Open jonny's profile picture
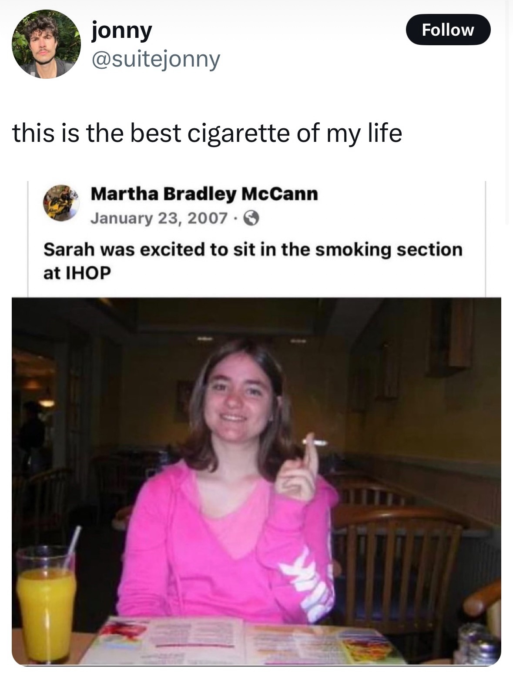This screenshot has height=687, width=513. tap(46, 44)
